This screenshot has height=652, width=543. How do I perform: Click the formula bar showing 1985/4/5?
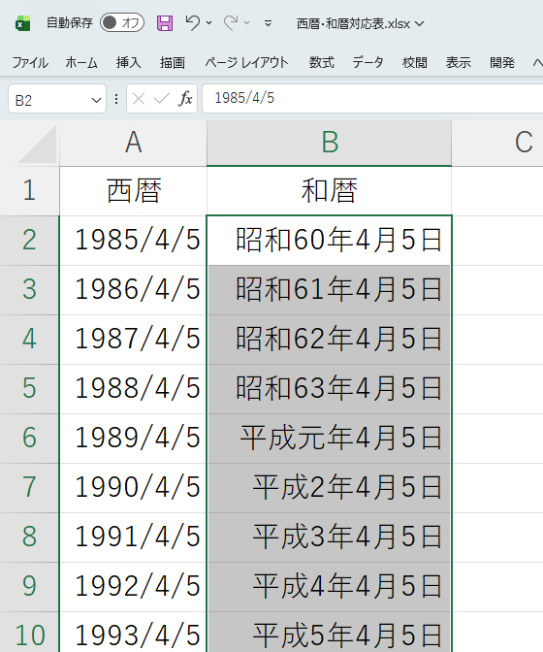pos(372,98)
